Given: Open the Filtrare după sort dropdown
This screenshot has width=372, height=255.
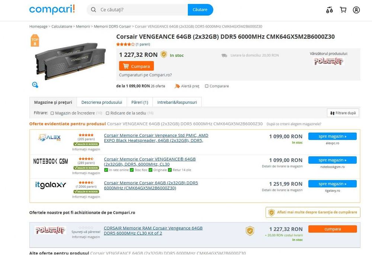Looking at the screenshot, I should (x=343, y=113).
